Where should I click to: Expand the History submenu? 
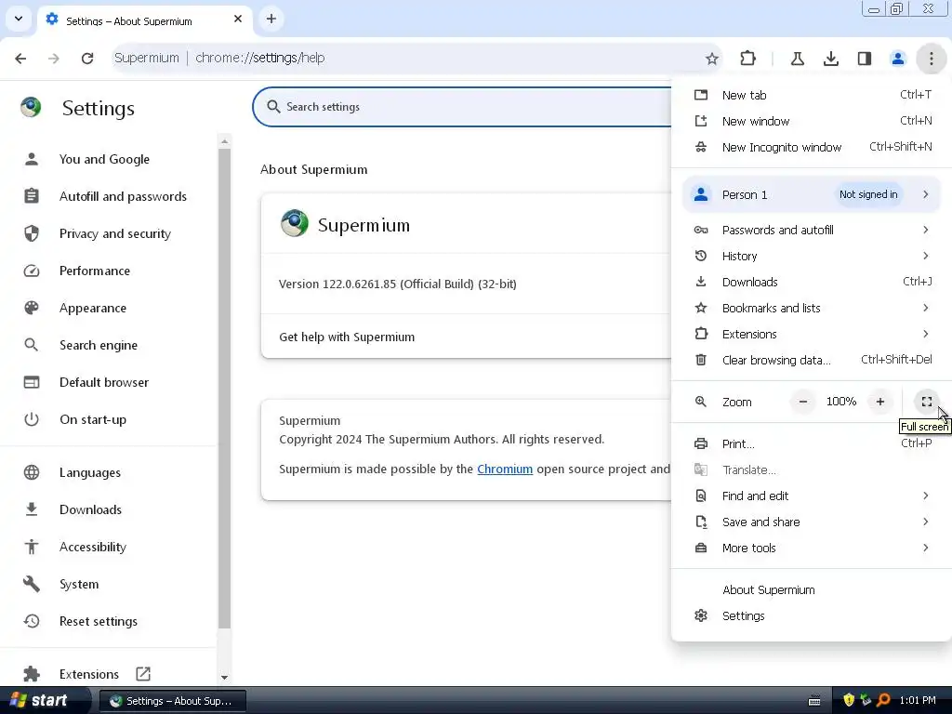pyautogui.click(x=813, y=256)
